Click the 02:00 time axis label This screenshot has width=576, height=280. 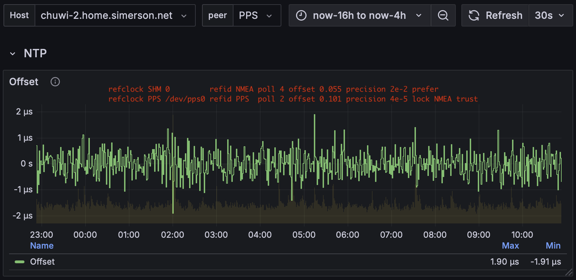click(173, 235)
